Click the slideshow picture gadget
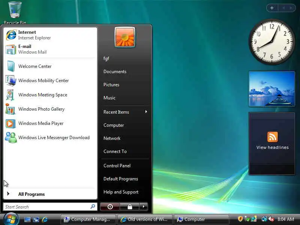Viewport: 300px width, 225px height. 271,89
